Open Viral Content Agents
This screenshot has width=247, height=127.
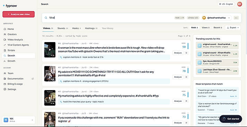18,45
